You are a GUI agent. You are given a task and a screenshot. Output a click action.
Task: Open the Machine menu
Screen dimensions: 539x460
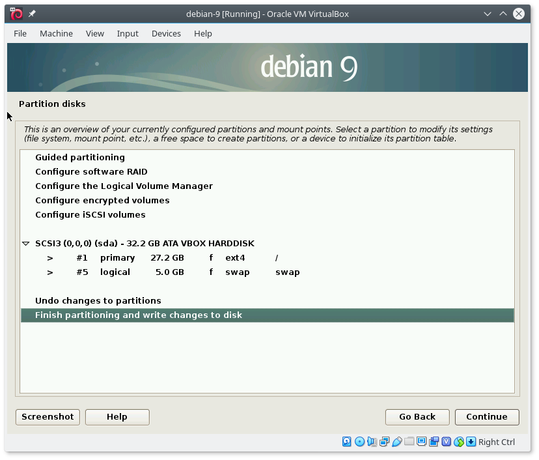[56, 33]
